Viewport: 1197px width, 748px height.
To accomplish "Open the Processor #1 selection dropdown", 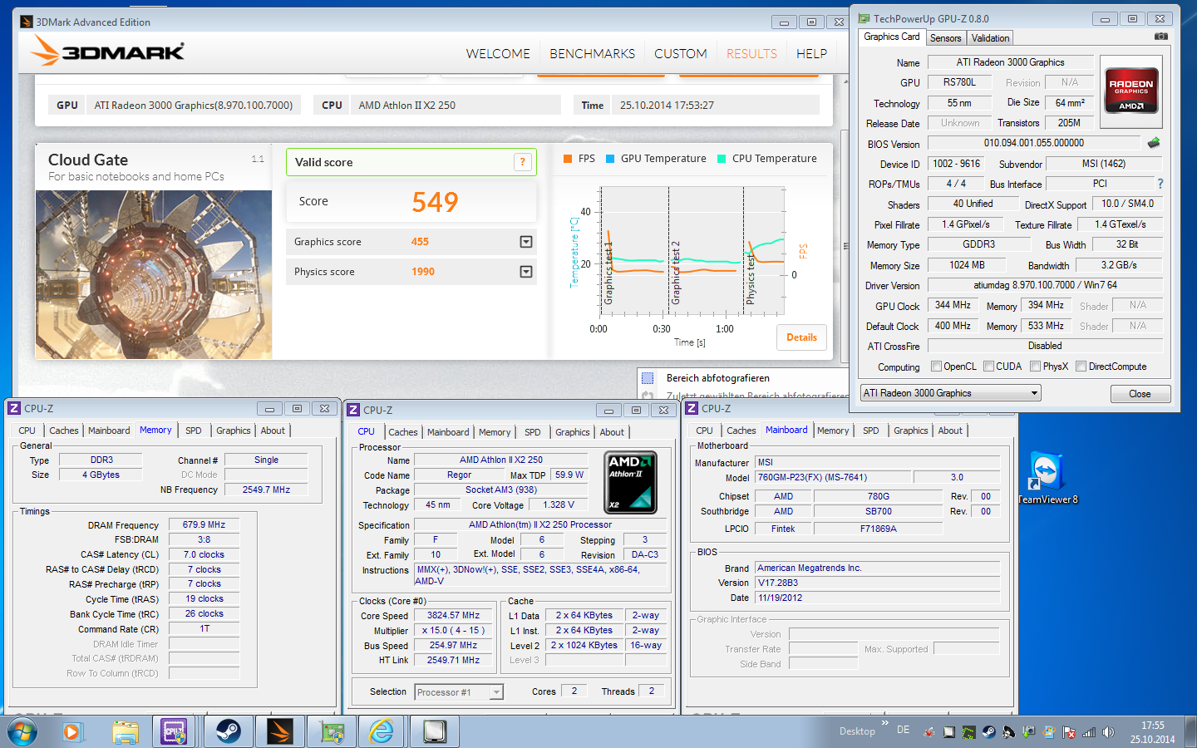I will (x=459, y=692).
